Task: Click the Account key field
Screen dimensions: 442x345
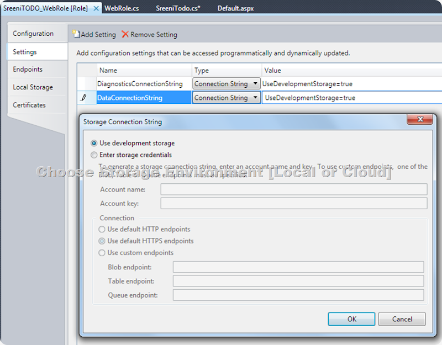Action: pyautogui.click(x=294, y=203)
